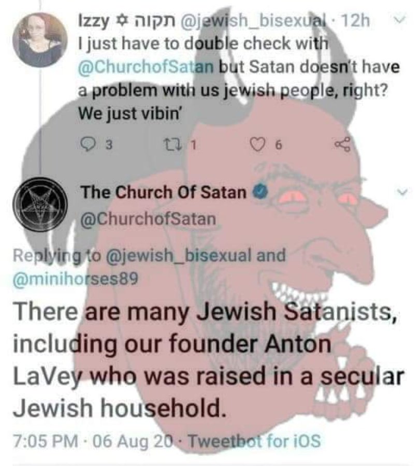Screen dimensions: 420x466
Task: Click the 12h timestamp on Izzy's tweet
Action: click(356, 21)
